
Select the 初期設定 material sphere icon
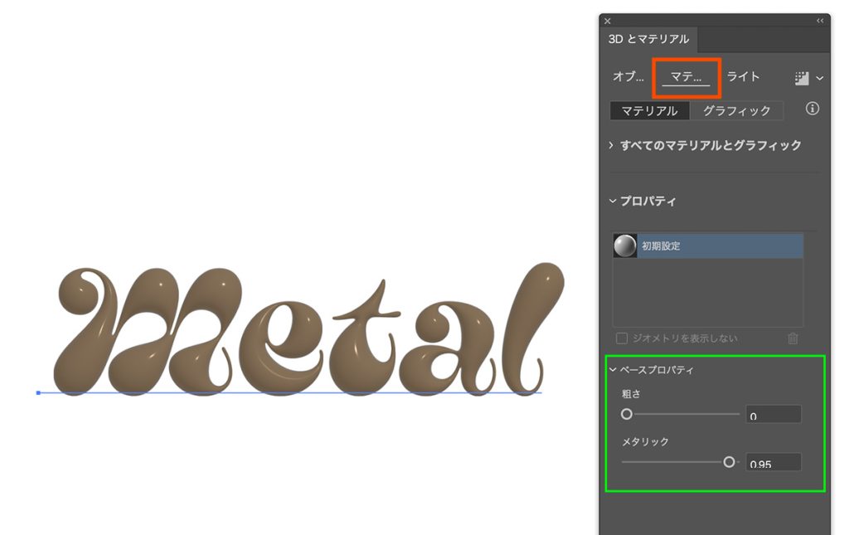click(x=624, y=245)
